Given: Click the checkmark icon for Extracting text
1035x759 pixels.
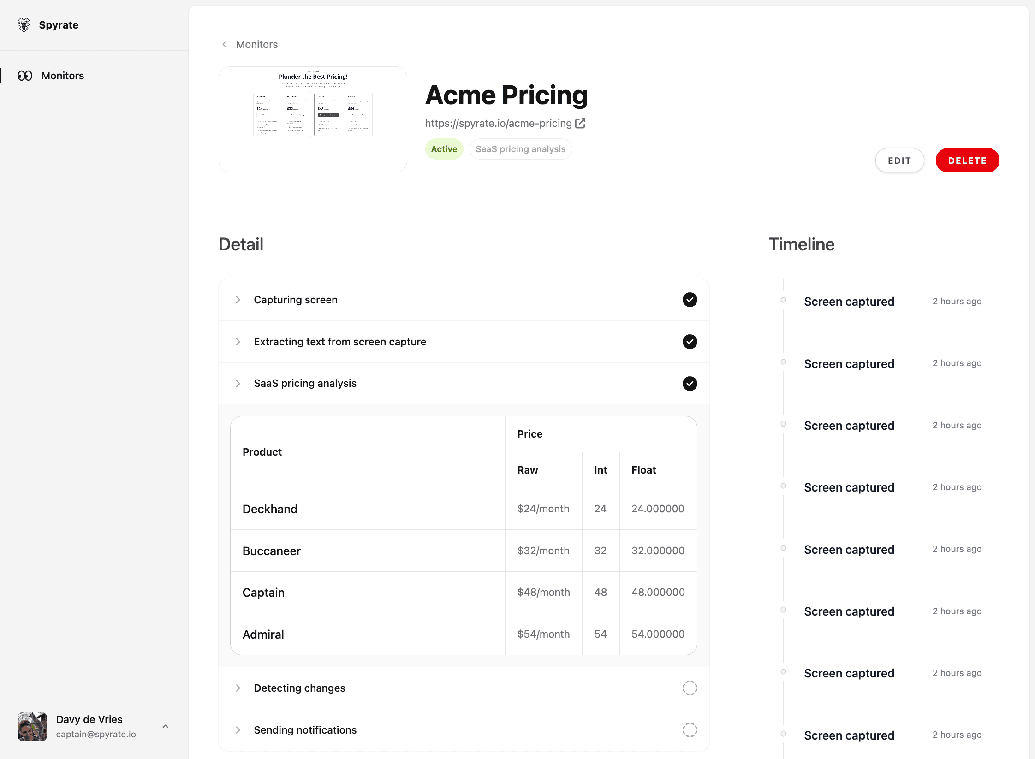Looking at the screenshot, I should (689, 341).
